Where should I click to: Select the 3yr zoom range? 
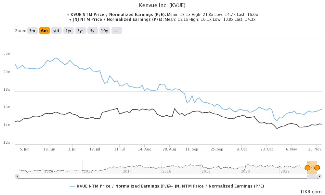(x=80, y=30)
